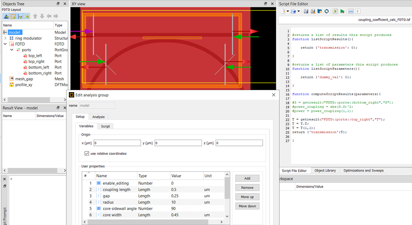412x225 pixels.
Task: Collapse the FDTD tree node
Action: click(x=5, y=44)
